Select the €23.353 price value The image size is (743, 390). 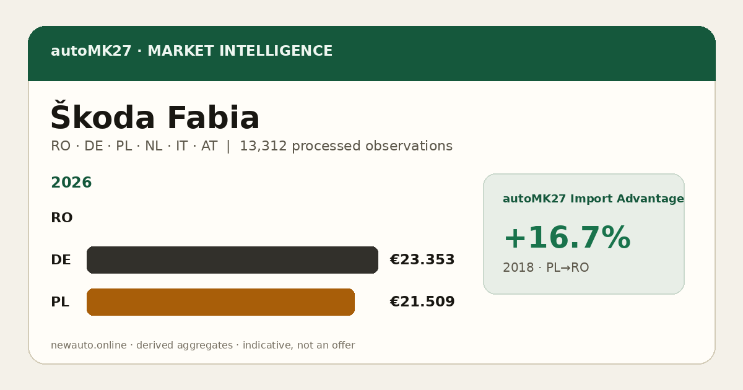point(422,260)
